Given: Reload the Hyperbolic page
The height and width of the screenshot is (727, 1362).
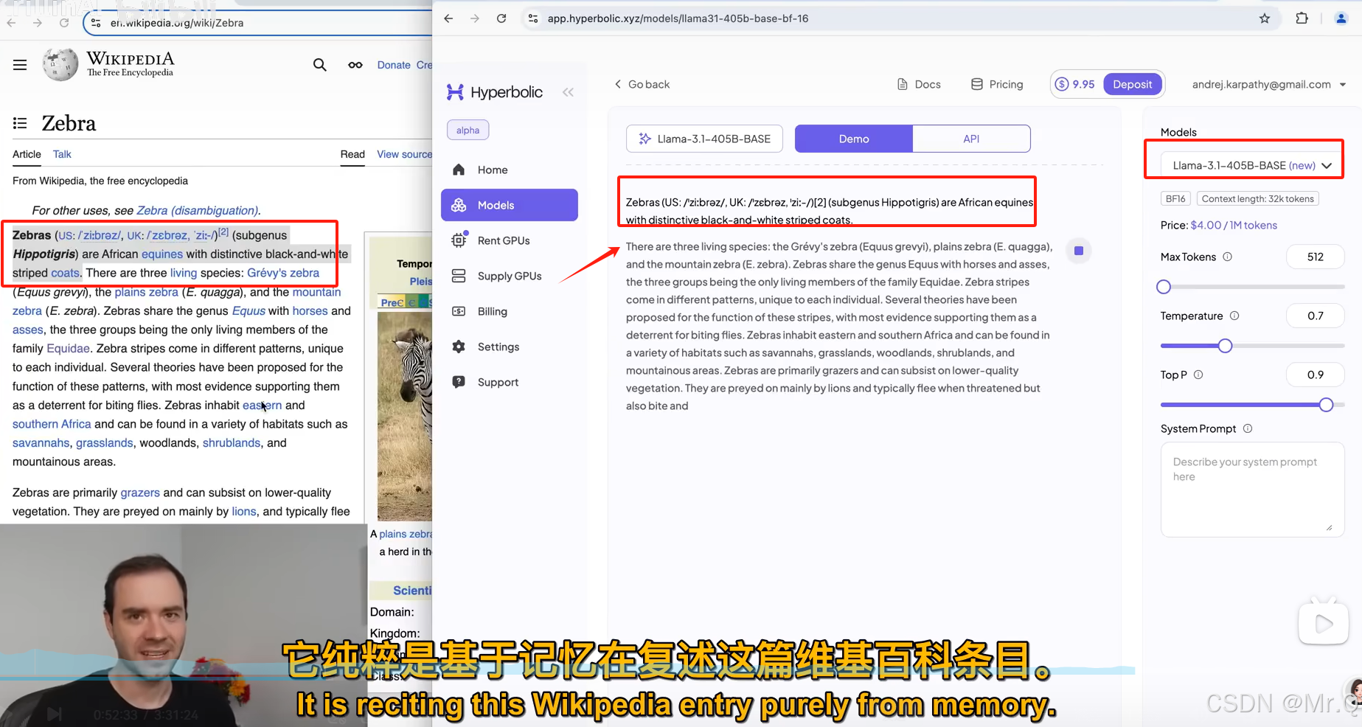Looking at the screenshot, I should click(x=501, y=18).
